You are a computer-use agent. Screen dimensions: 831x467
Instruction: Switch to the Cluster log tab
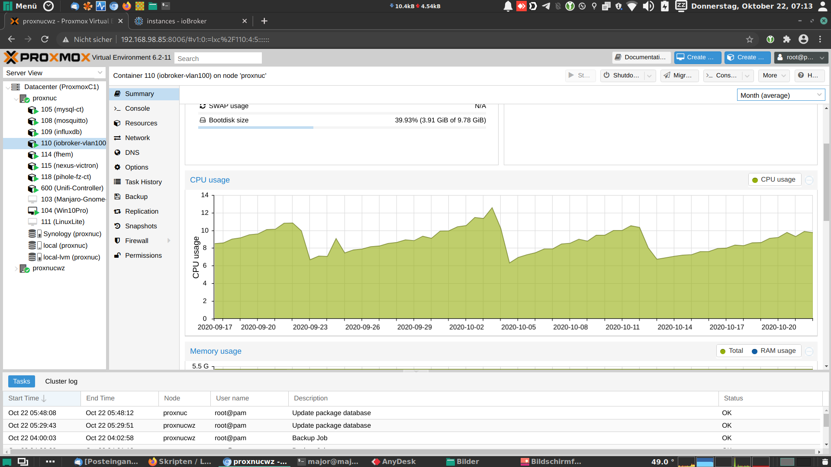click(61, 381)
